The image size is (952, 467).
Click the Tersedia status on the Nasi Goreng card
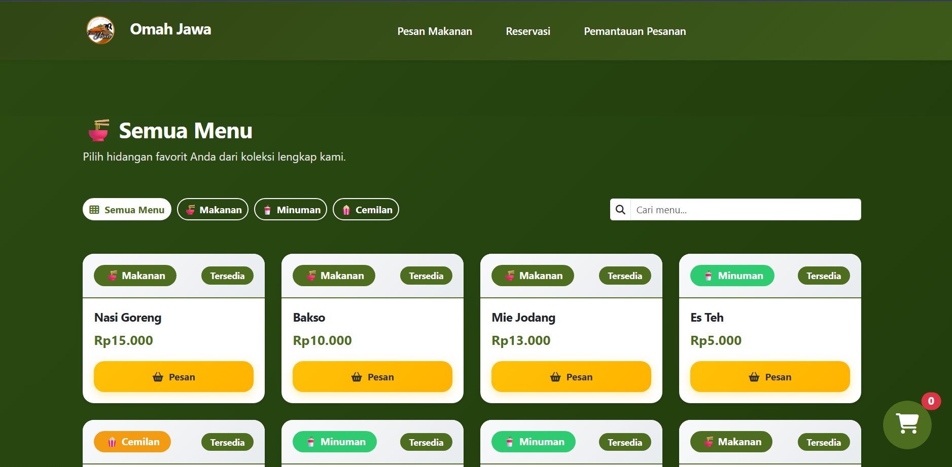click(227, 276)
